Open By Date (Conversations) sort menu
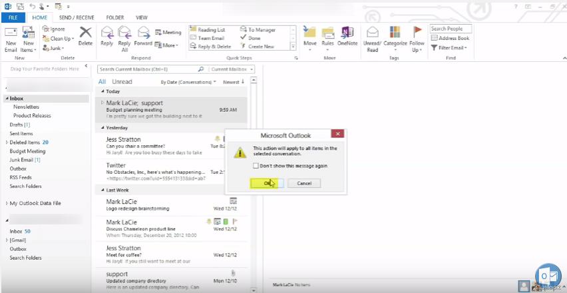This screenshot has width=567, height=293. (188, 82)
